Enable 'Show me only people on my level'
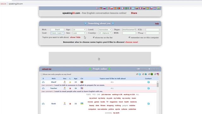The width and height of the screenshot is (202, 114). [x=42, y=74]
